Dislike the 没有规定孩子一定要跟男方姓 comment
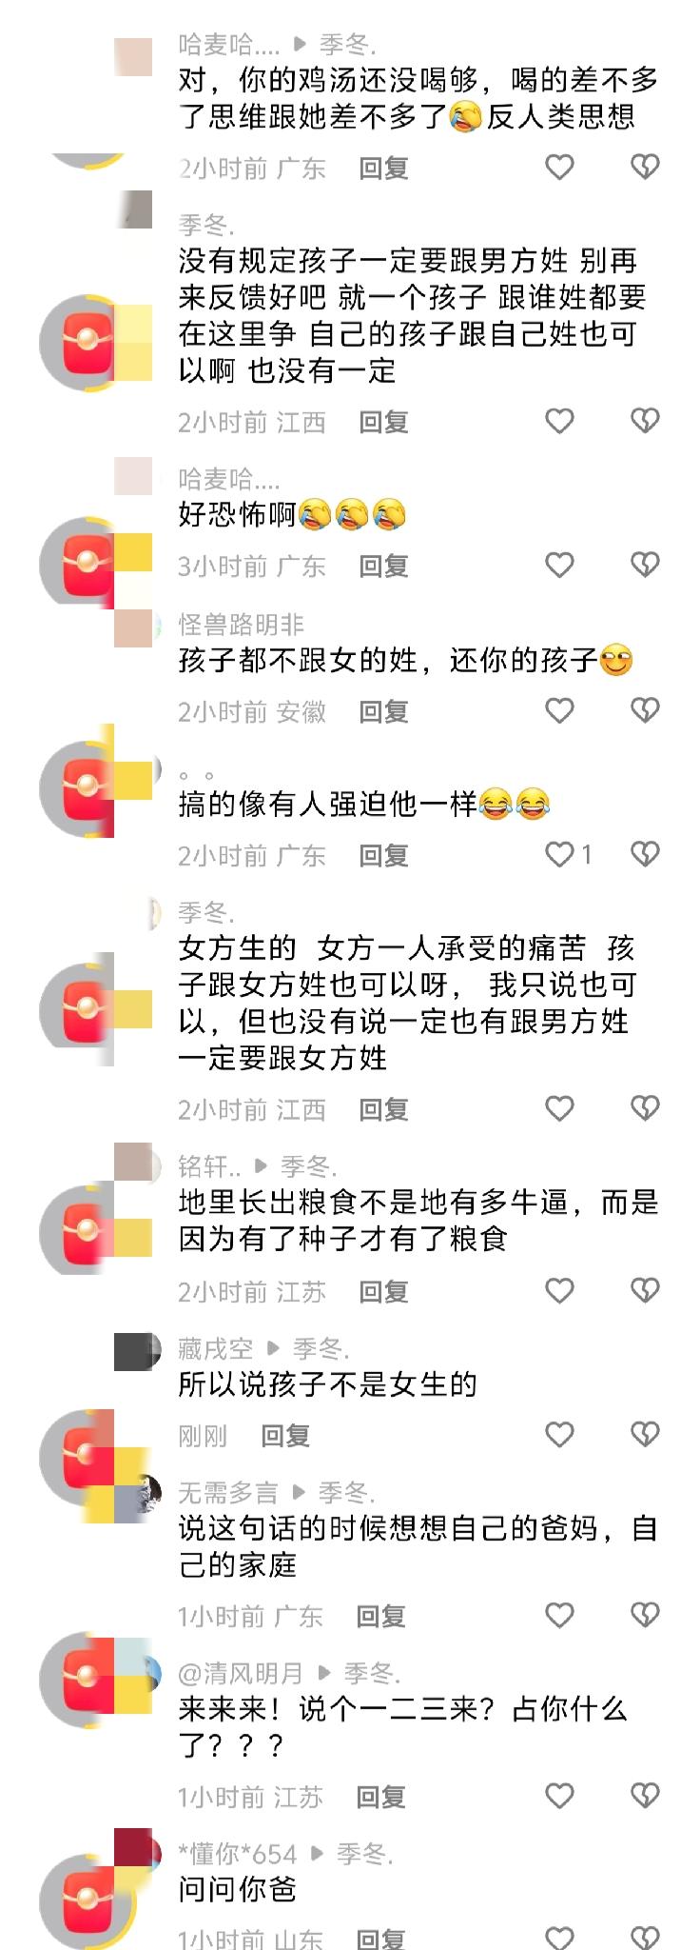 click(645, 421)
